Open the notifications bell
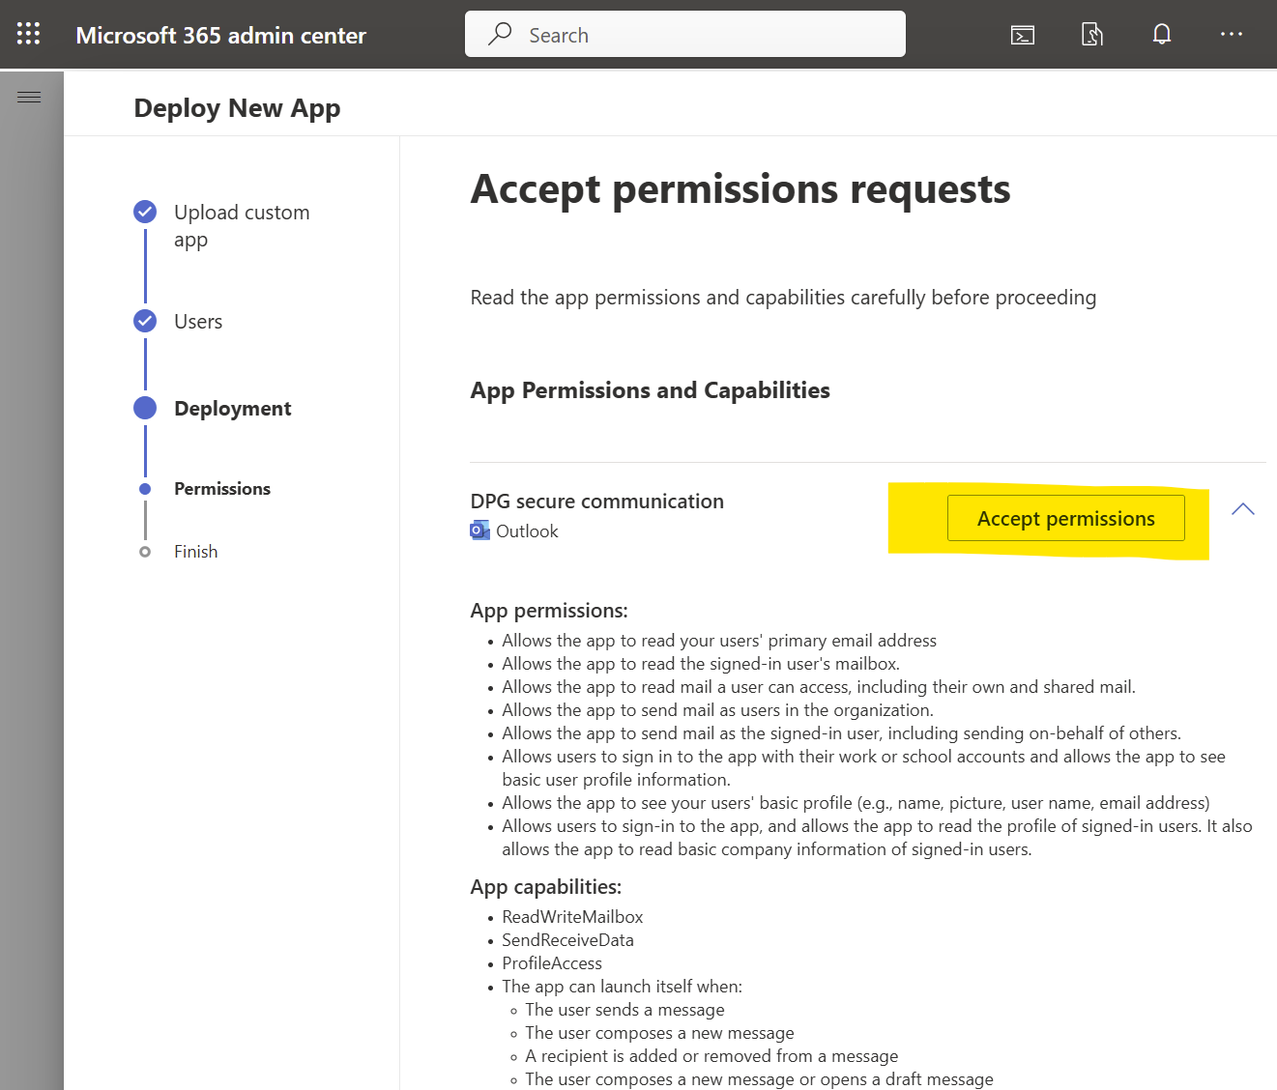Viewport: 1277px width, 1090px height. coord(1161,35)
